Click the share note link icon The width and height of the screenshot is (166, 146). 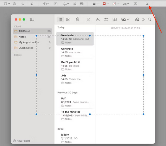[x=137, y=19]
